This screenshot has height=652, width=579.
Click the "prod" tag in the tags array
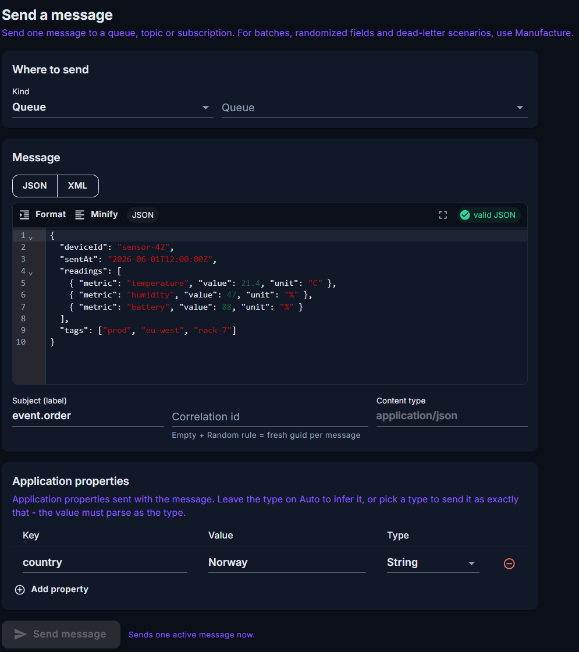pyautogui.click(x=117, y=331)
